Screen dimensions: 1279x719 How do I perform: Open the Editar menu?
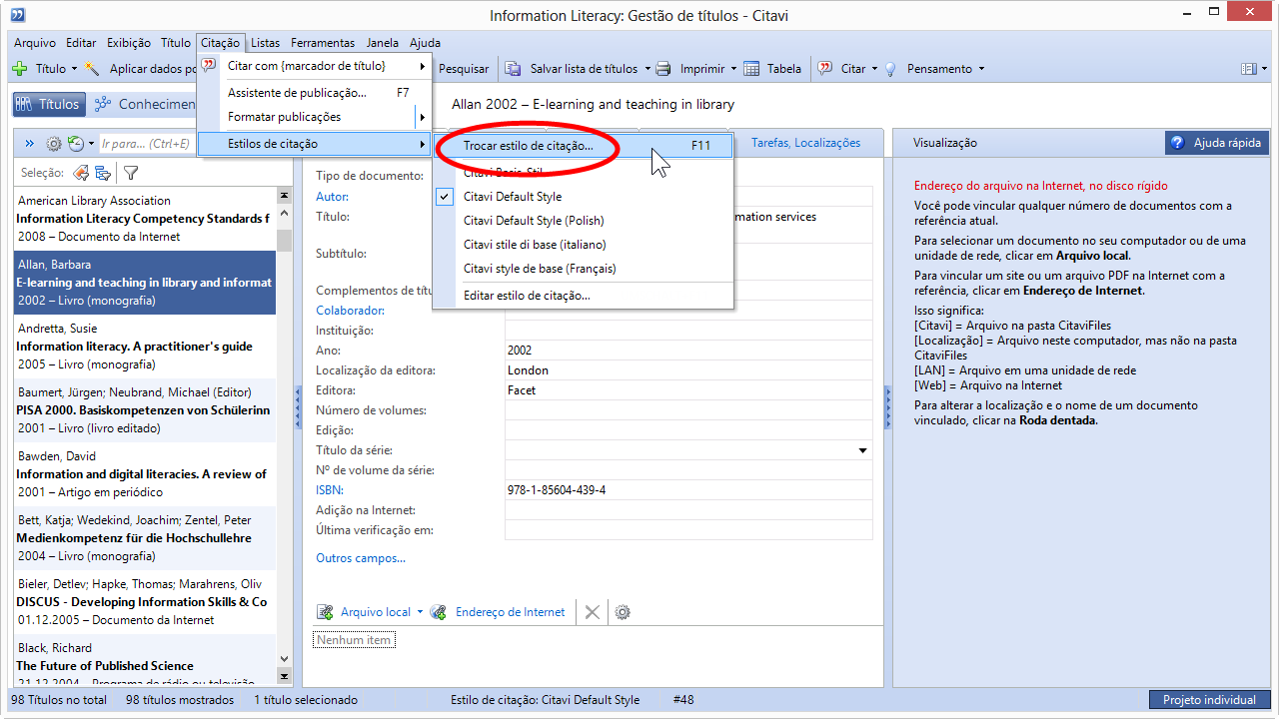81,43
